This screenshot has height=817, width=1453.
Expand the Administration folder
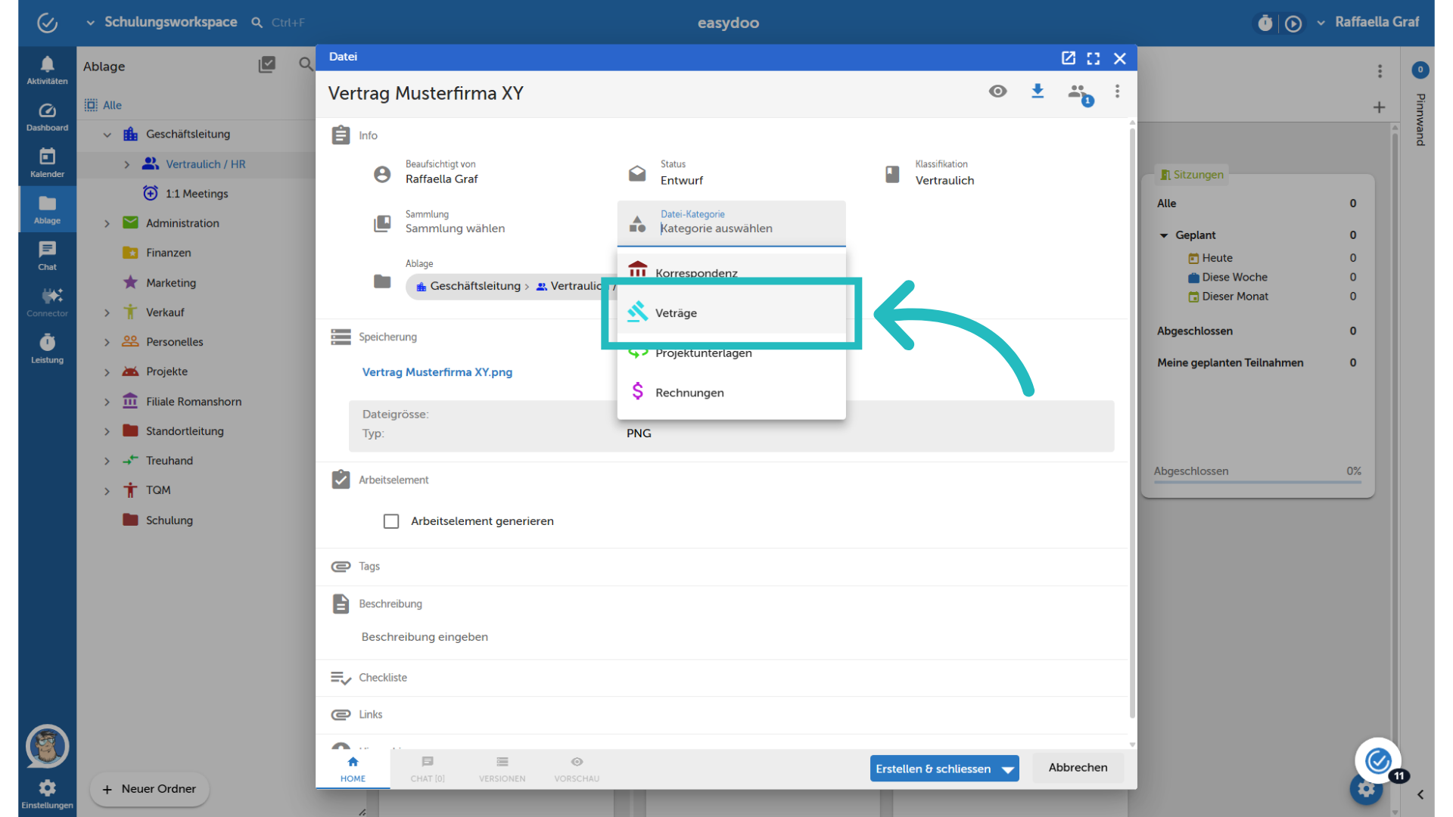tap(107, 224)
